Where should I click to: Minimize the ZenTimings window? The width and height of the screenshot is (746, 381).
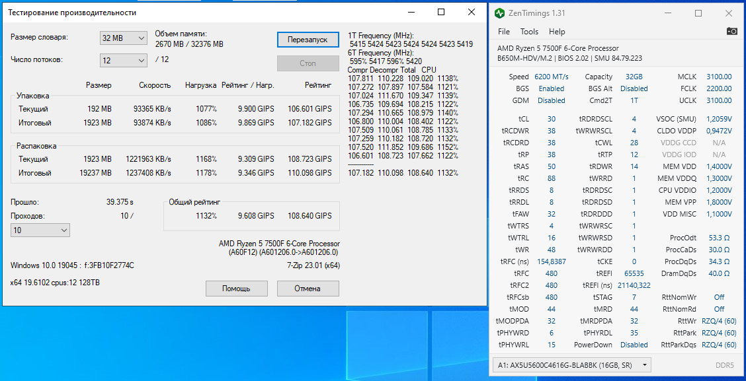(x=669, y=13)
